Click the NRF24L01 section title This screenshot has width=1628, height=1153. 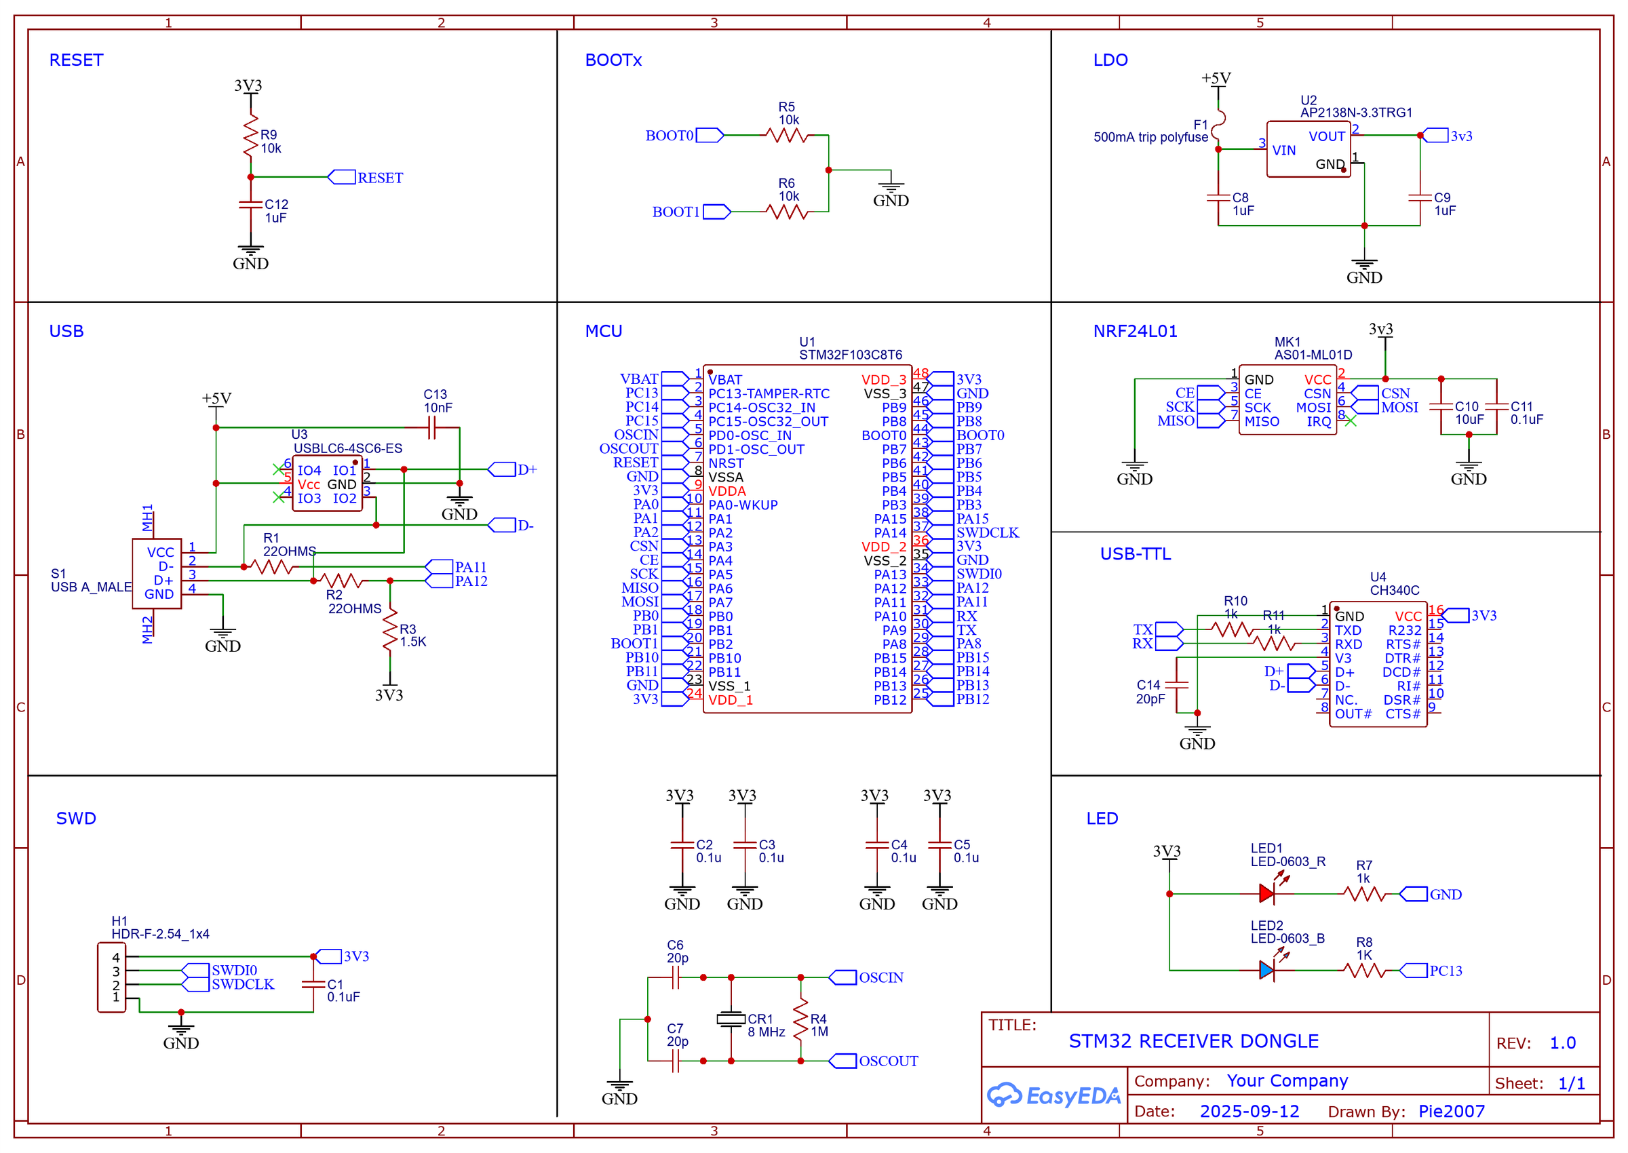point(1136,332)
